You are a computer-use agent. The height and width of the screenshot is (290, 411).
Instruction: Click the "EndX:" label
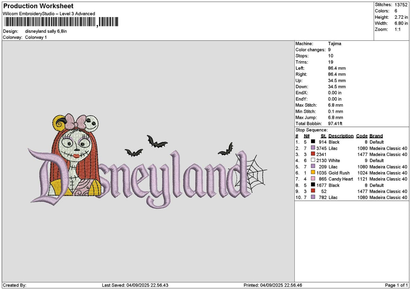pyautogui.click(x=302, y=93)
